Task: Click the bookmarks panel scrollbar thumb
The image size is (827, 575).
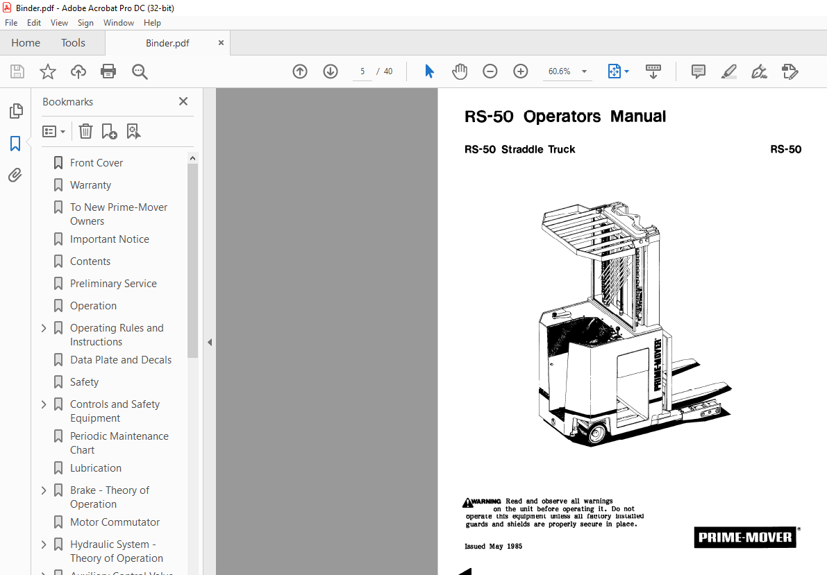Action: (192, 261)
